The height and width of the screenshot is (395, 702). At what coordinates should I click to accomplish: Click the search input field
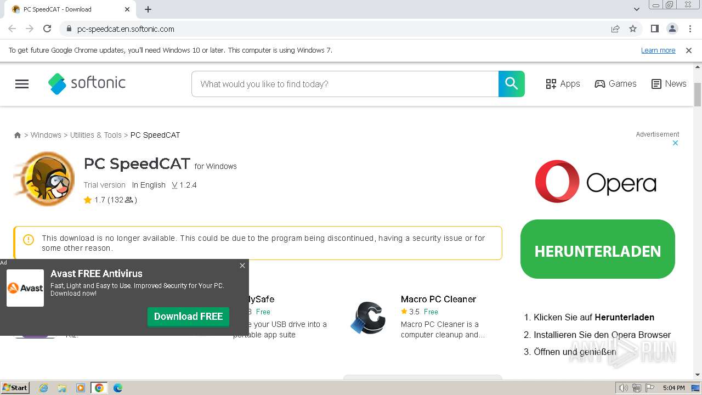[345, 84]
